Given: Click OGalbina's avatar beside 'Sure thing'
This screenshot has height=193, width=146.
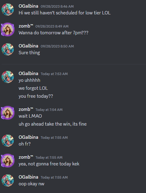Looking at the screenshot, I should tap(8, 49).
